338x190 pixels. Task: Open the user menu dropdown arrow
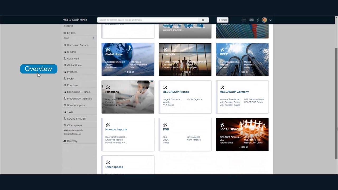pos(270,20)
